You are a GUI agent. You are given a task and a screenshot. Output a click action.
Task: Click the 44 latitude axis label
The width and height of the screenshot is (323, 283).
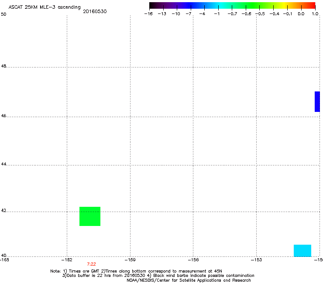tap(3, 164)
